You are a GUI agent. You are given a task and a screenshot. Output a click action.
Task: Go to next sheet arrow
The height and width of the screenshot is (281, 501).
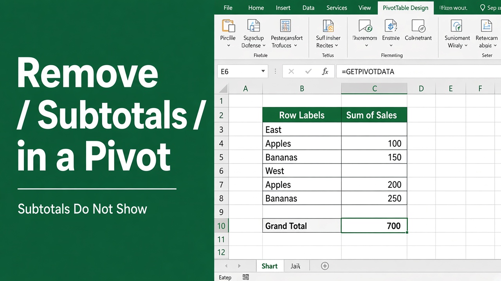coord(239,266)
